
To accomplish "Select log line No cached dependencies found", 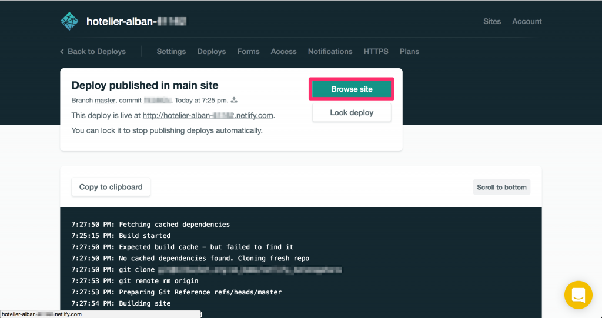I will pyautogui.click(x=190, y=258).
